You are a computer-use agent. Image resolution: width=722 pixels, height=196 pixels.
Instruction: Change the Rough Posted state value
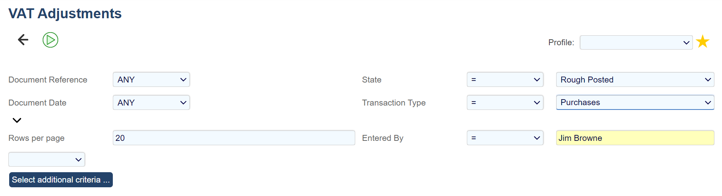point(635,80)
